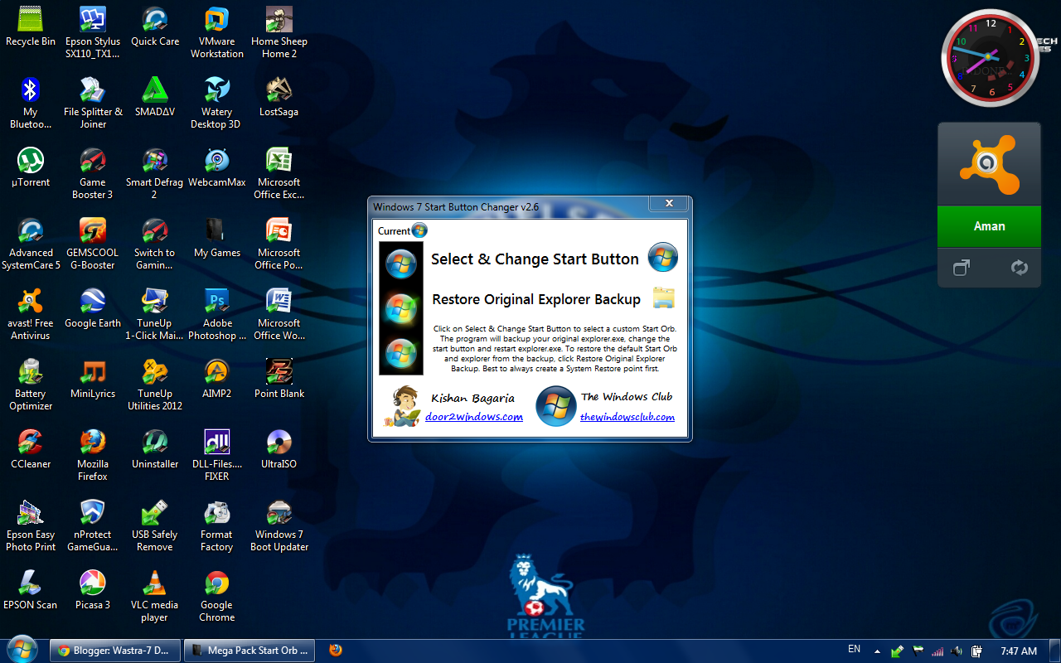The height and width of the screenshot is (663, 1061).
Task: Click Select & Change Start Button
Action: tap(535, 259)
